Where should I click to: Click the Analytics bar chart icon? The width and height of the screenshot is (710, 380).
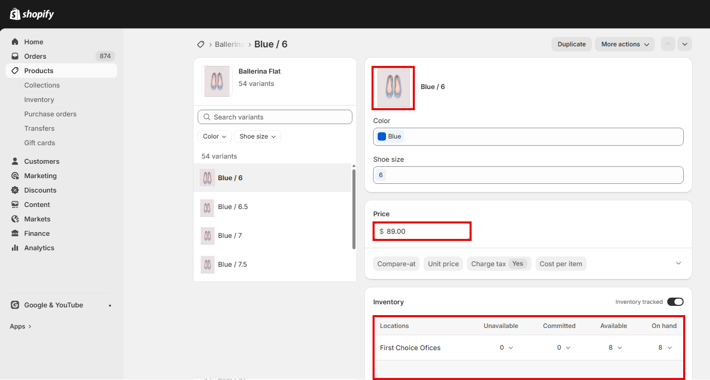15,248
